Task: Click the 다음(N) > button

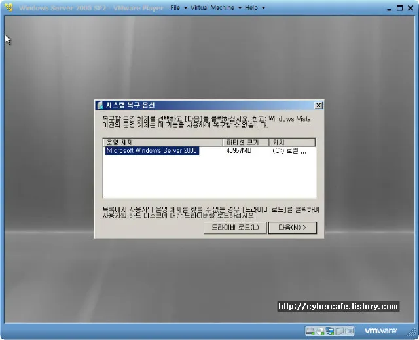Action: pos(293,228)
